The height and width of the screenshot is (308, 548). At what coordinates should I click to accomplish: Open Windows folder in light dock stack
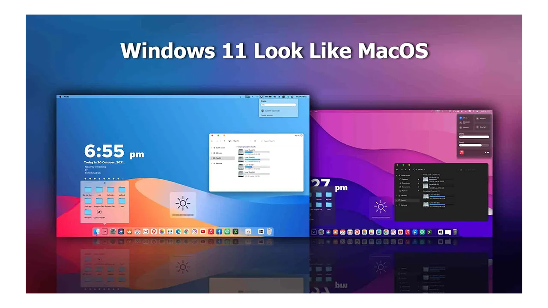(x=88, y=213)
